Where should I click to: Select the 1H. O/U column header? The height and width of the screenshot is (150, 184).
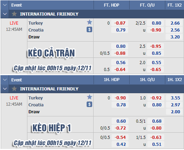coord(147,80)
